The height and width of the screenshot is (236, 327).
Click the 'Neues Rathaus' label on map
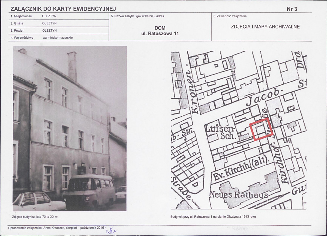tap(238, 195)
